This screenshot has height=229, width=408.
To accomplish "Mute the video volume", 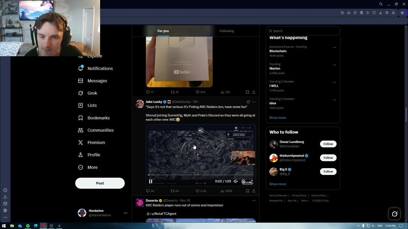I will coord(236,181).
